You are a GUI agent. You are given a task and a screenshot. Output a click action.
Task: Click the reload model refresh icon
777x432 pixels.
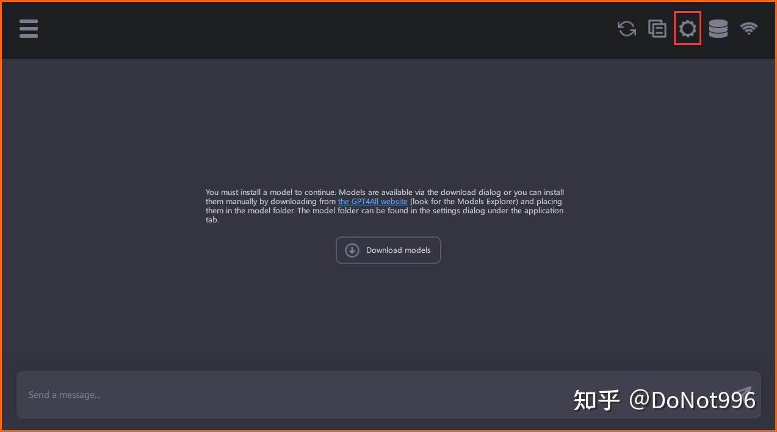coord(626,29)
